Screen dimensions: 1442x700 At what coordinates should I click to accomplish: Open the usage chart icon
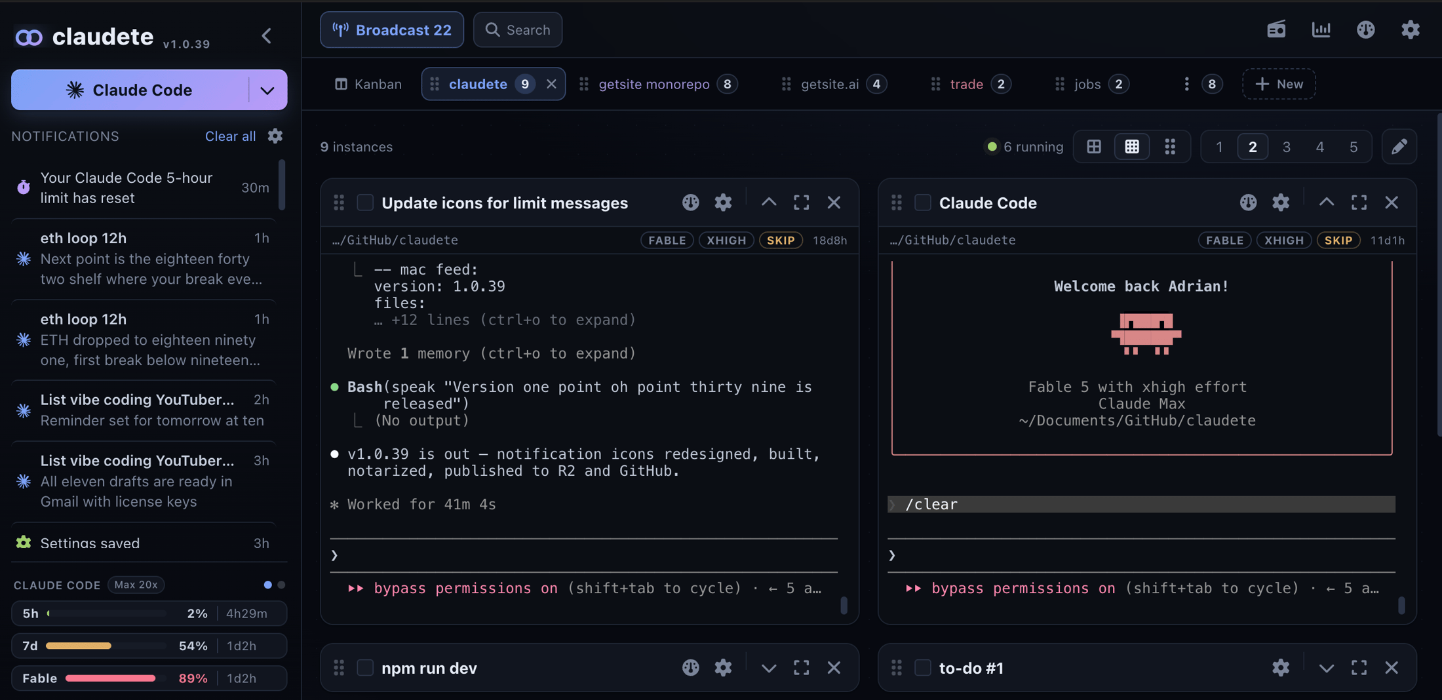coord(1321,29)
